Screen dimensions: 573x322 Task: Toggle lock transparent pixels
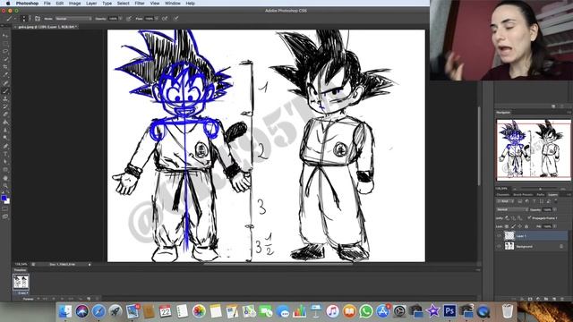pos(507,226)
